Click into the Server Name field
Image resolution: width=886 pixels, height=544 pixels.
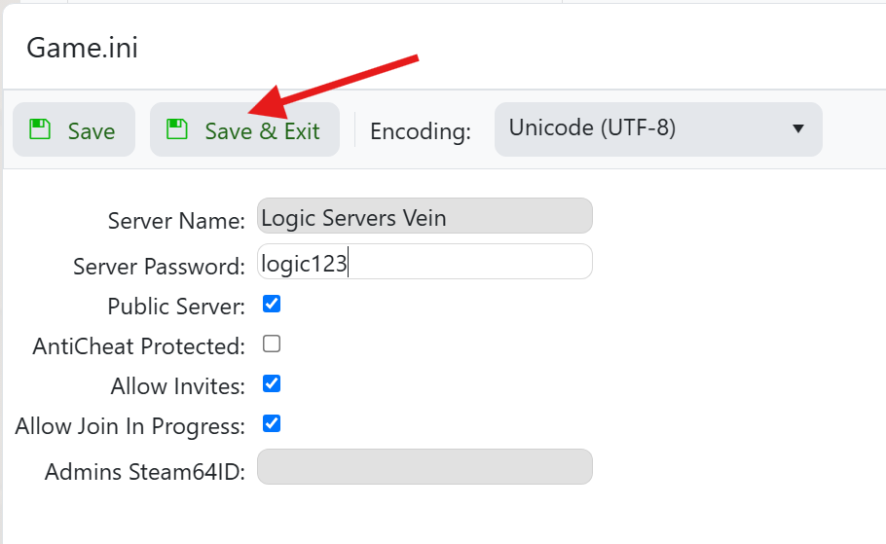425,216
